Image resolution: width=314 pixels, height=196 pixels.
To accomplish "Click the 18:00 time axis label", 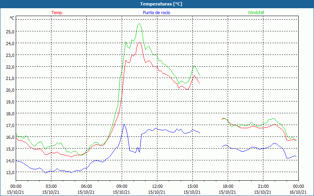I will coord(228,187).
